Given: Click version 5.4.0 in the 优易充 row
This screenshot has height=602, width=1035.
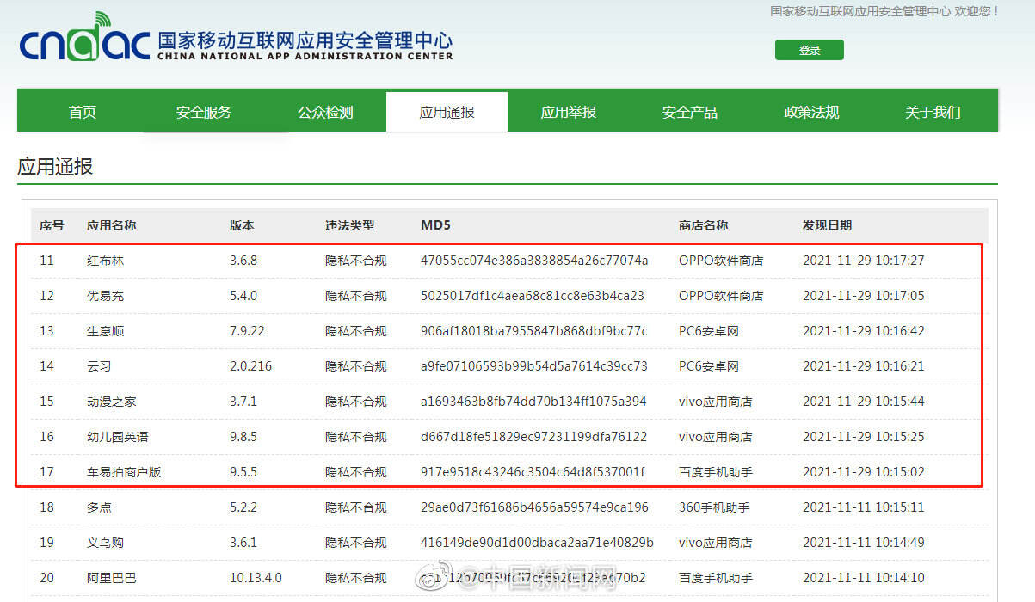Looking at the screenshot, I should (x=243, y=296).
